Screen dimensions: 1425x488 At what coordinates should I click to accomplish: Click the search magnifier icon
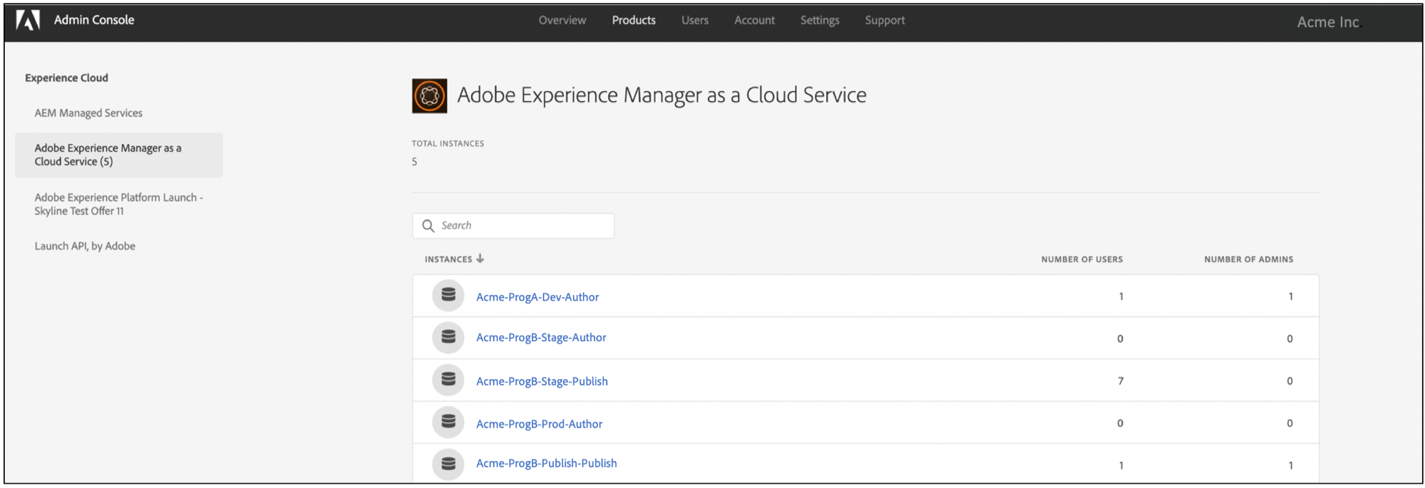tap(428, 226)
